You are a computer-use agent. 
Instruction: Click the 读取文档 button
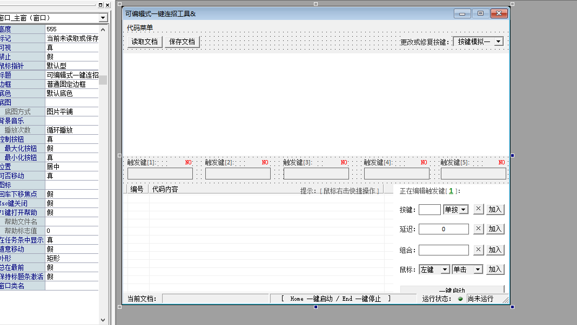(144, 42)
